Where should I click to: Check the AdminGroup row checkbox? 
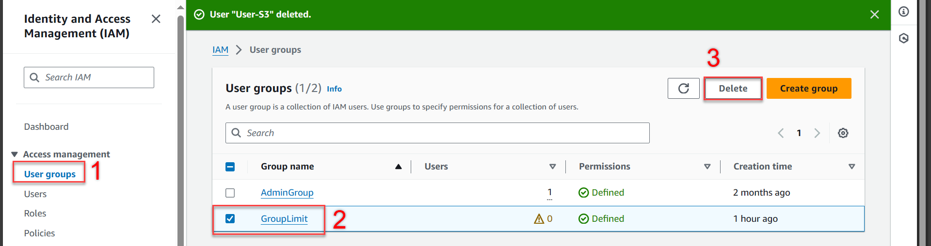point(230,193)
